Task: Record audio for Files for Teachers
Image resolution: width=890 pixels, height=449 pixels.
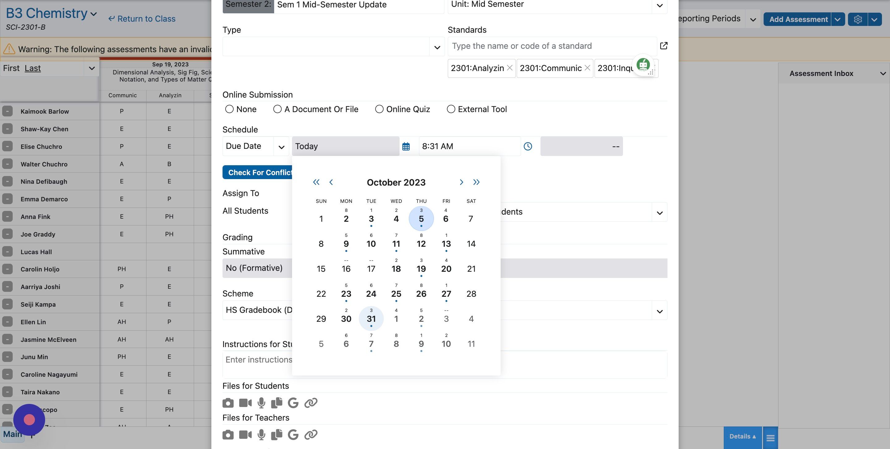Action: tap(261, 434)
